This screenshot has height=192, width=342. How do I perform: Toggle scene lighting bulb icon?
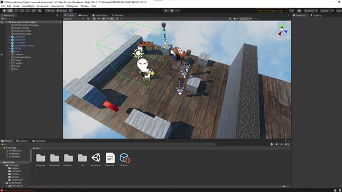pyautogui.click(x=94, y=18)
